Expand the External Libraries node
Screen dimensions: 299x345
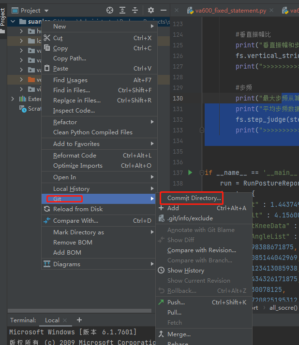[x=13, y=99]
